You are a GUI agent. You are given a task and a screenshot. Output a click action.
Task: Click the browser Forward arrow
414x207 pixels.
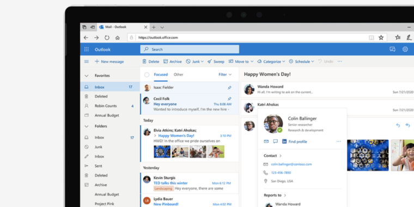(x=96, y=38)
